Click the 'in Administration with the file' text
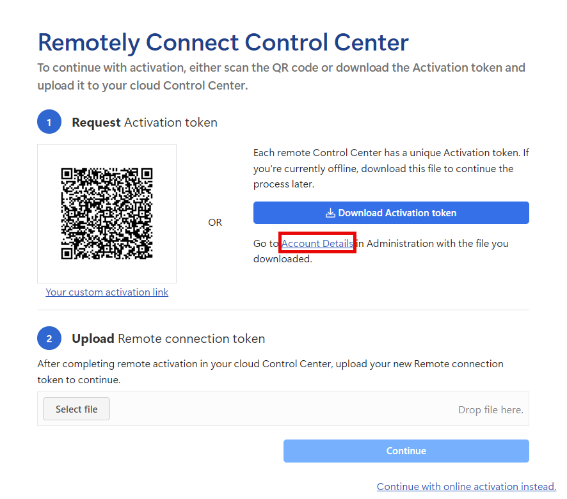567x499 pixels. point(432,244)
